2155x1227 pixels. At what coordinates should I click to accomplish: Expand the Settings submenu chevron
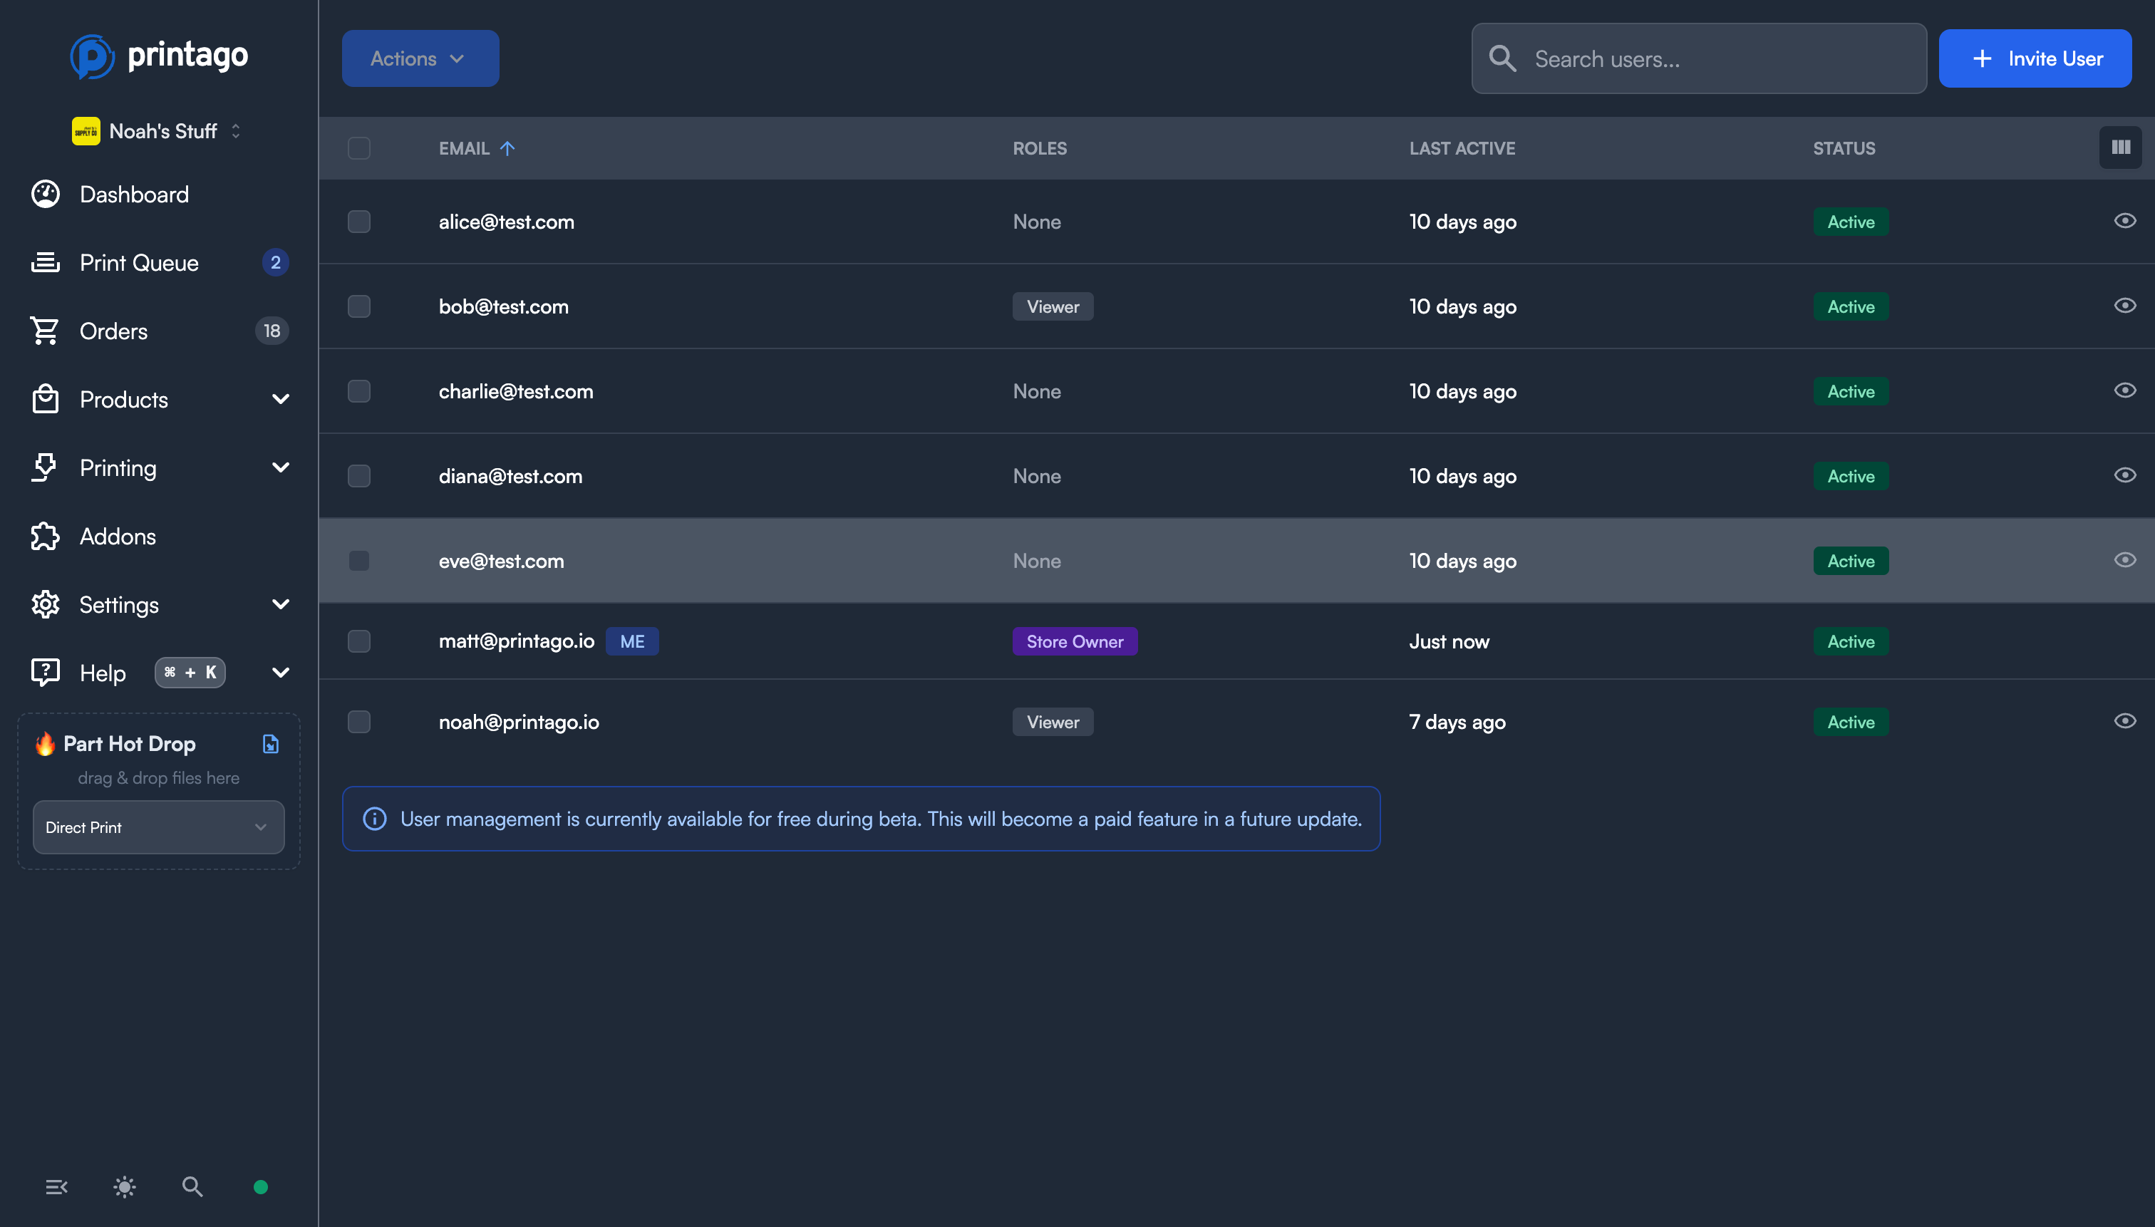pos(281,604)
